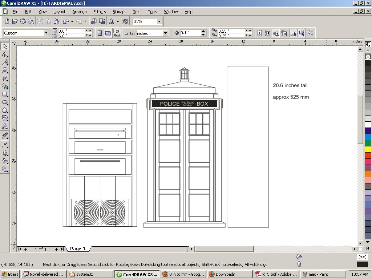Expand the Application Launcher arrow
This screenshot has width=372, height=279.
[x=118, y=21]
